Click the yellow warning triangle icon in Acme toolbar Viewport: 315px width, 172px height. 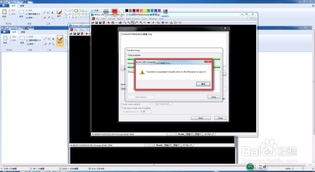click(x=171, y=23)
